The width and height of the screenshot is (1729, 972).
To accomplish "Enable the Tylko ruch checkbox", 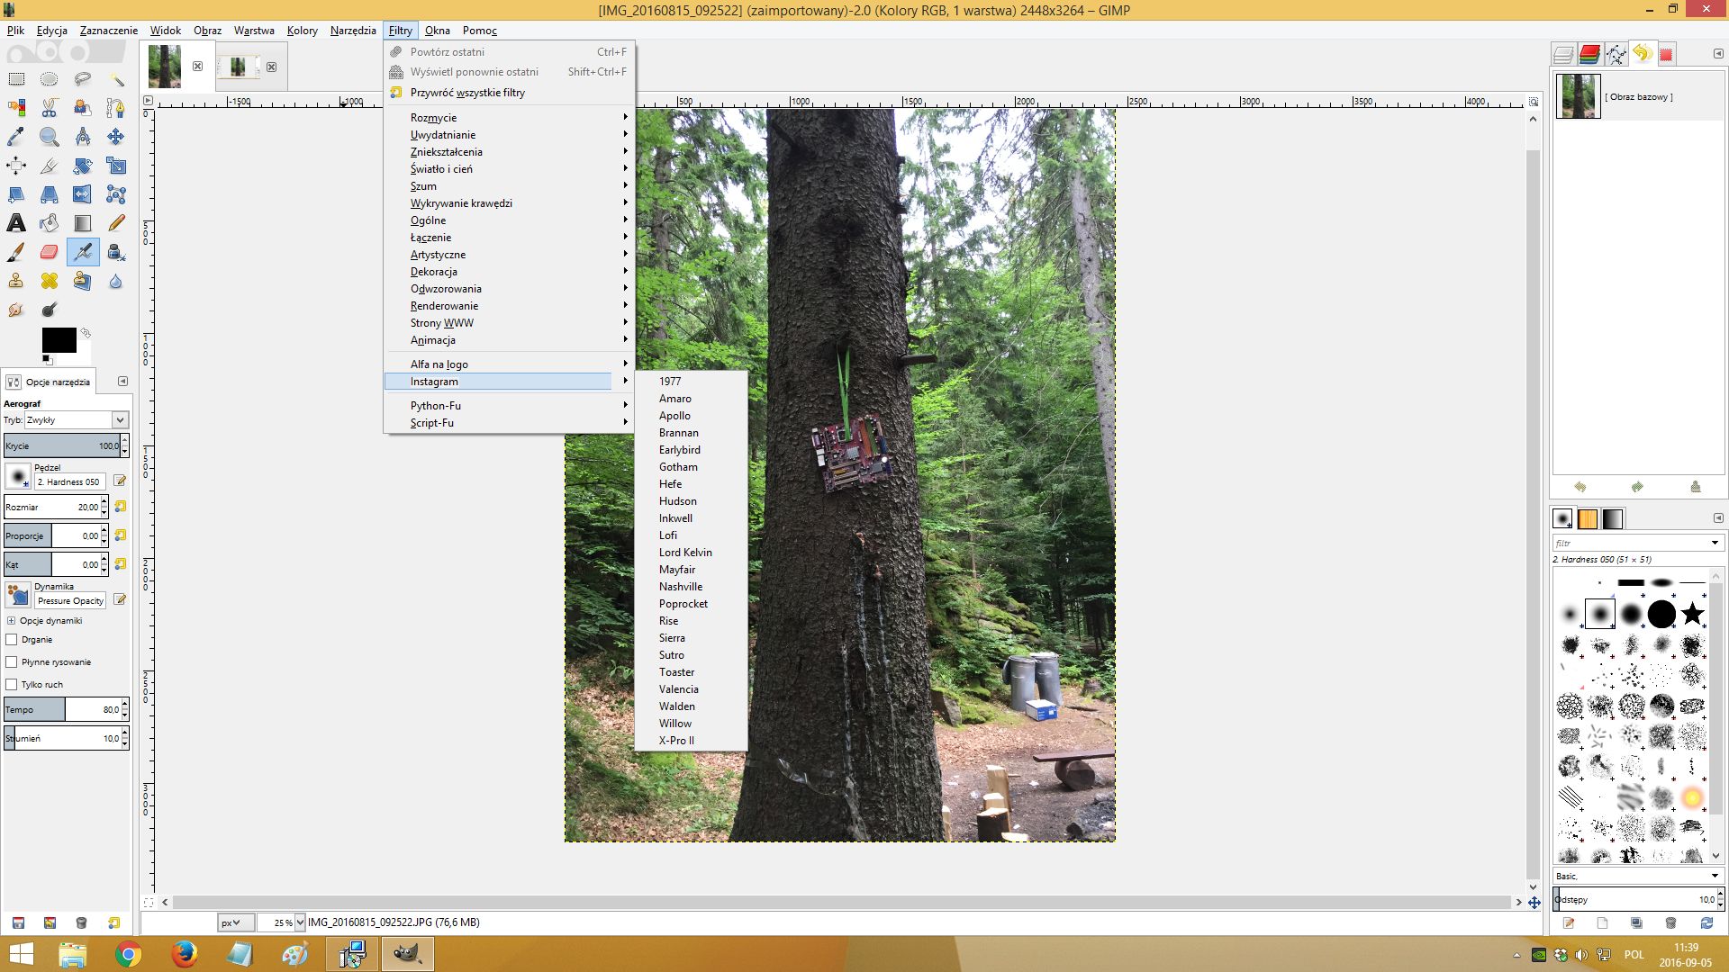I will 12,685.
